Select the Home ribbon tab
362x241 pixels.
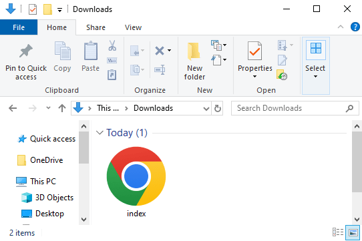pyautogui.click(x=57, y=27)
